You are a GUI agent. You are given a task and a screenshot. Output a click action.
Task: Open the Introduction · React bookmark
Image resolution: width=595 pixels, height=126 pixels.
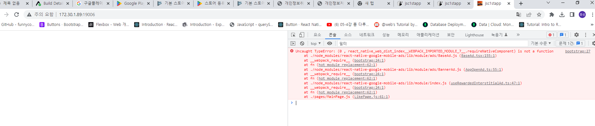tap(156, 25)
